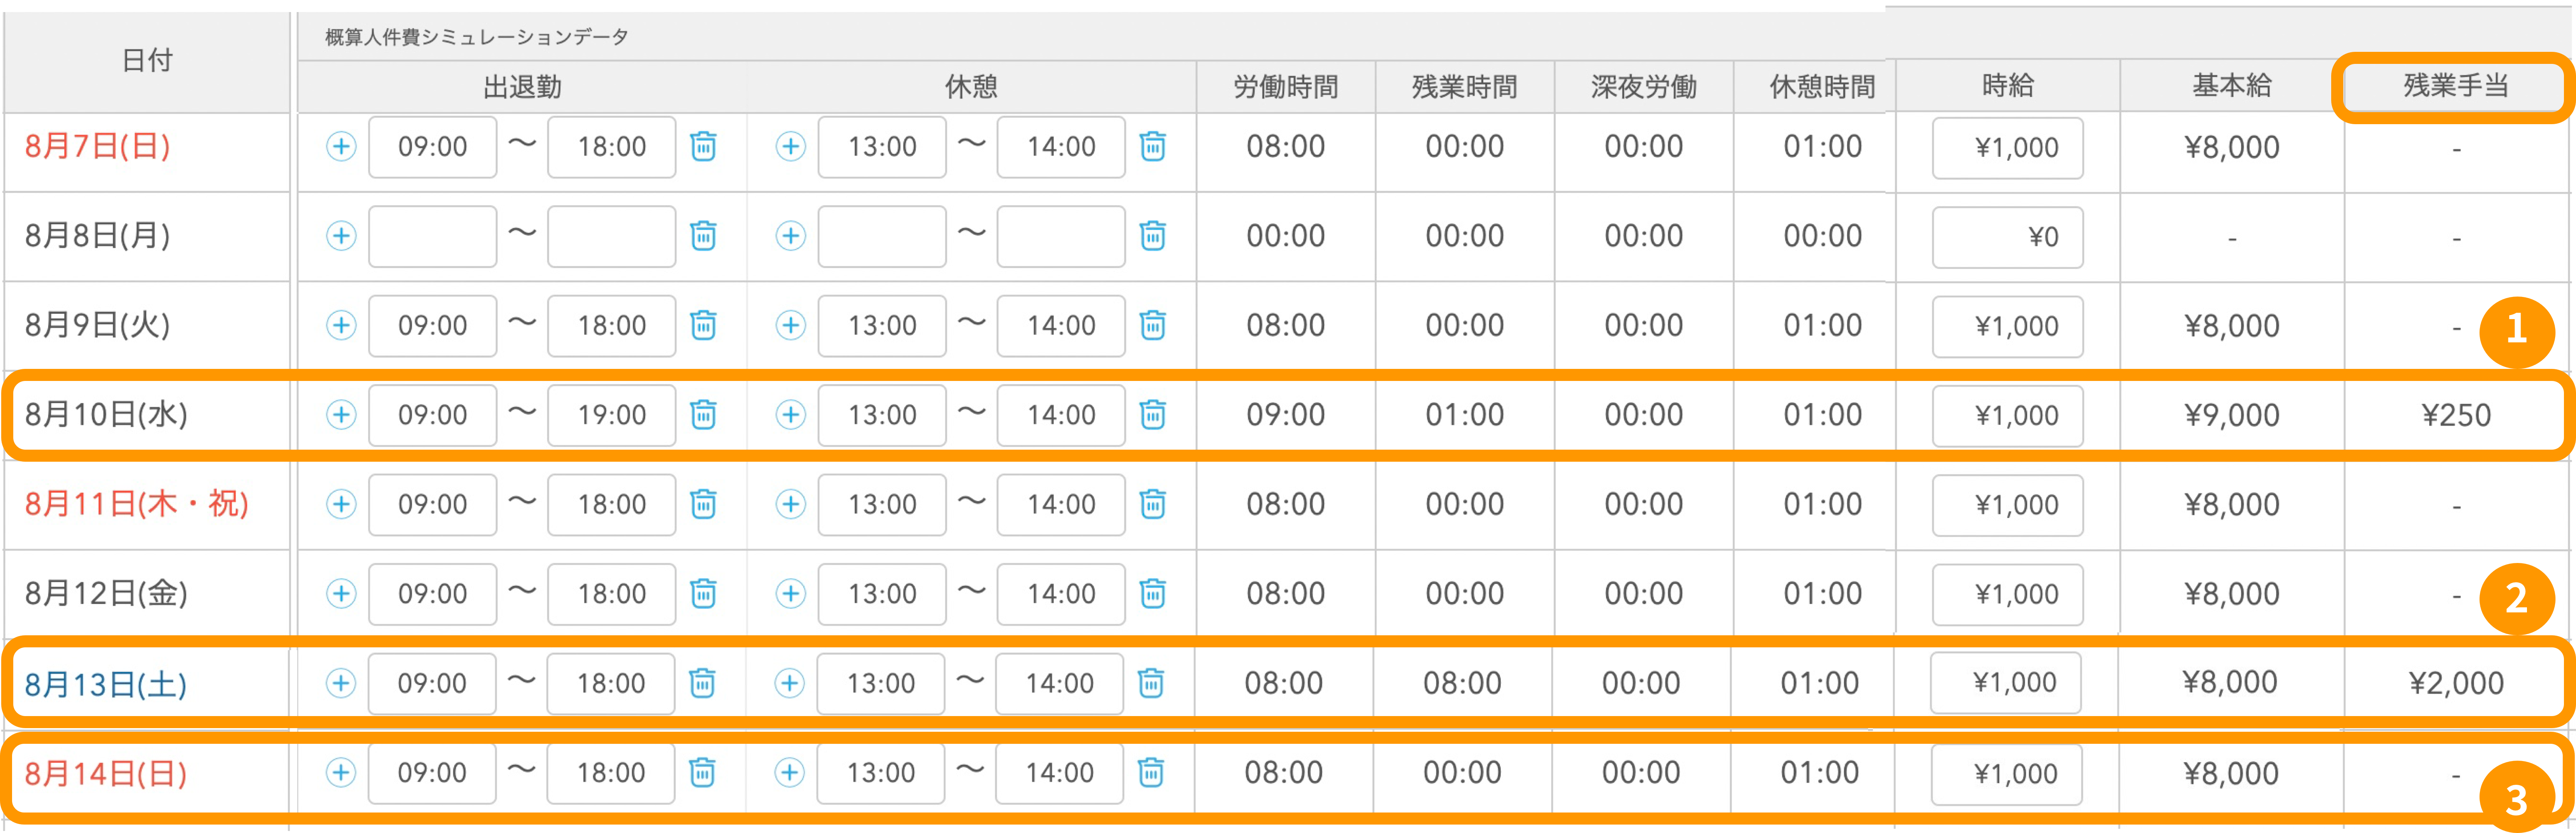The height and width of the screenshot is (833, 2576).
Task: Edit hourly wage ¥1,000 on 8月13日(土)
Action: pos(2005,683)
